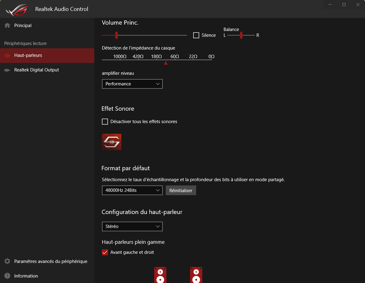Click the Balance R label
This screenshot has width=365, height=283.
coord(258,35)
